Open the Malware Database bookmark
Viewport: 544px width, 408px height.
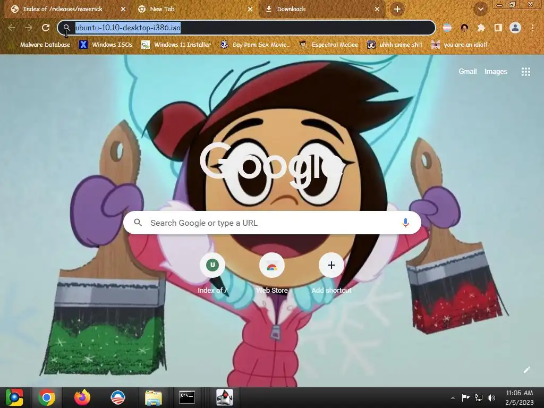tap(45, 45)
